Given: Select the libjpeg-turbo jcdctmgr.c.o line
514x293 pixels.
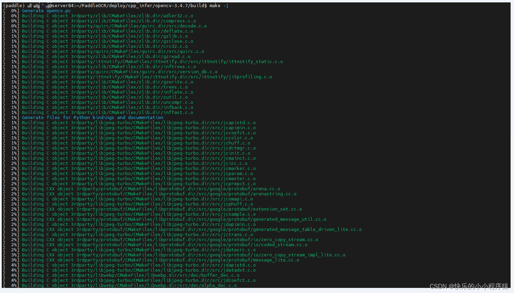Looking at the screenshot, I should click(x=129, y=148).
